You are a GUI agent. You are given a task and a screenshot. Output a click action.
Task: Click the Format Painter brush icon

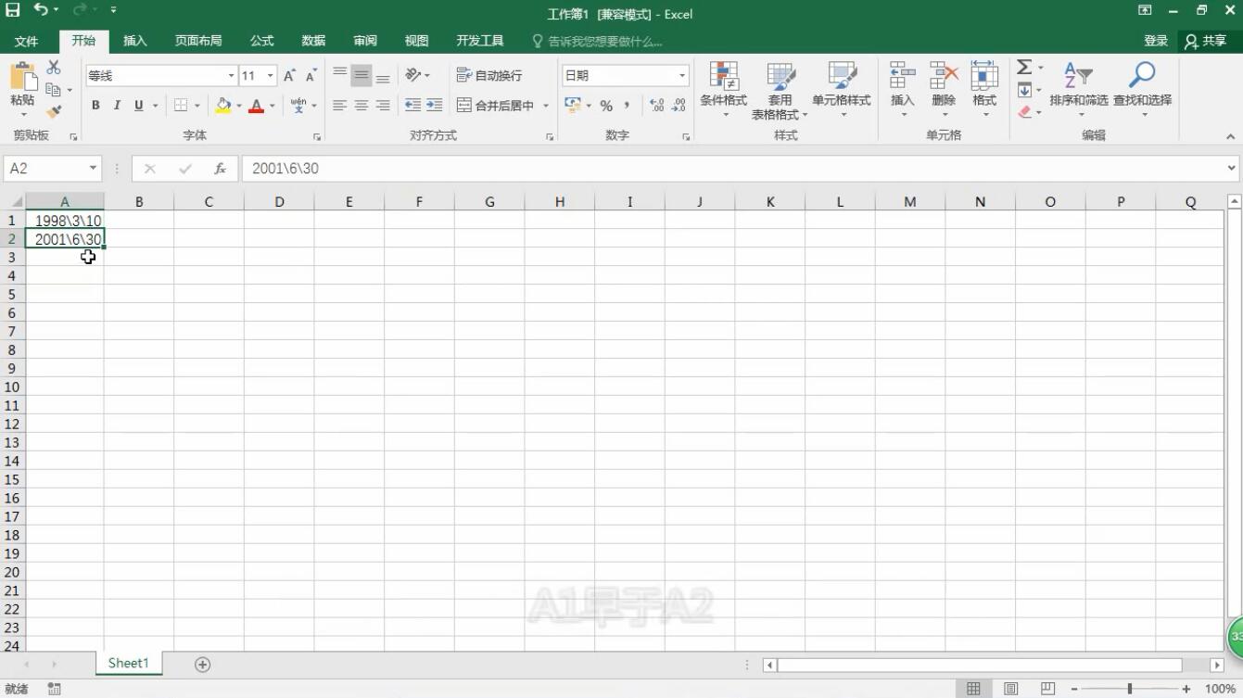[53, 111]
